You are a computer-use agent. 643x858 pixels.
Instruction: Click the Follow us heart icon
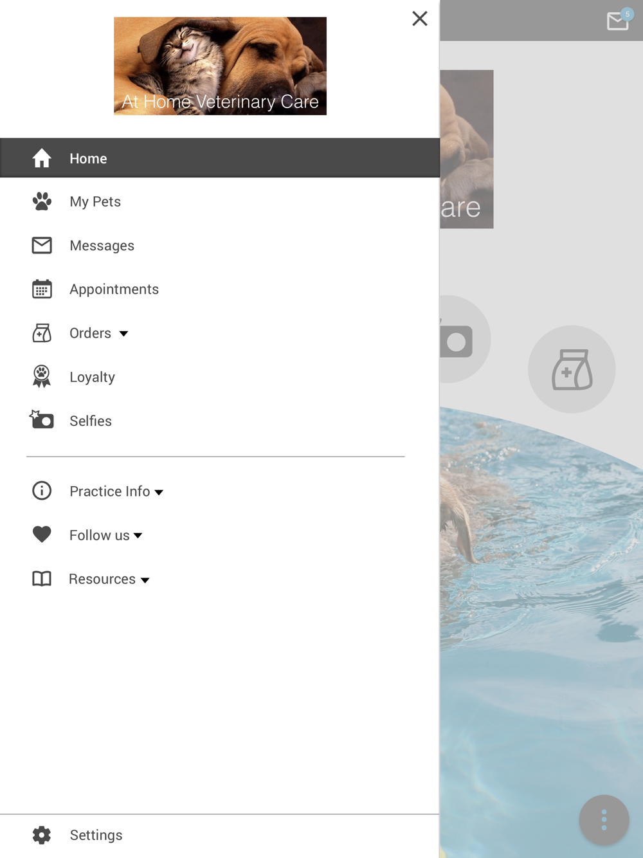coord(42,534)
